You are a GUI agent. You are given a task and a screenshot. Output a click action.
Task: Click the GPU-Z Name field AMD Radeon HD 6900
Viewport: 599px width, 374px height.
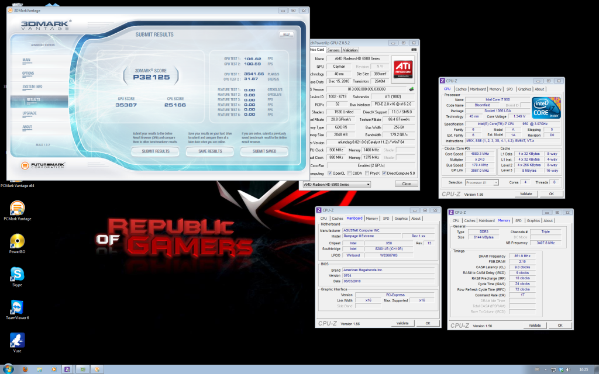[x=357, y=59]
